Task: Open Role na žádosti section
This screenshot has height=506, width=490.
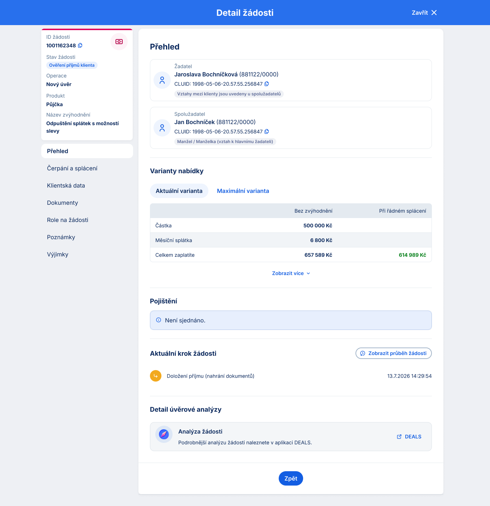Action: [x=87, y=220]
